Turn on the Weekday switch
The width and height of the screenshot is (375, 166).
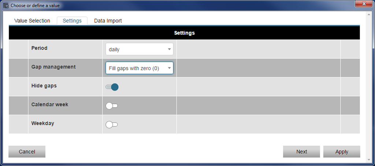pos(112,125)
